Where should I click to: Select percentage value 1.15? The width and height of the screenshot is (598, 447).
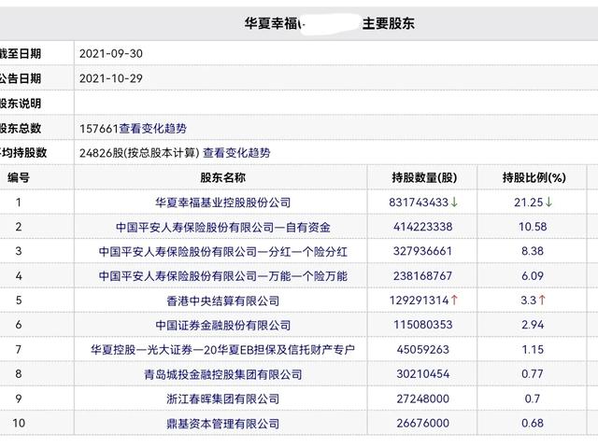tap(533, 350)
